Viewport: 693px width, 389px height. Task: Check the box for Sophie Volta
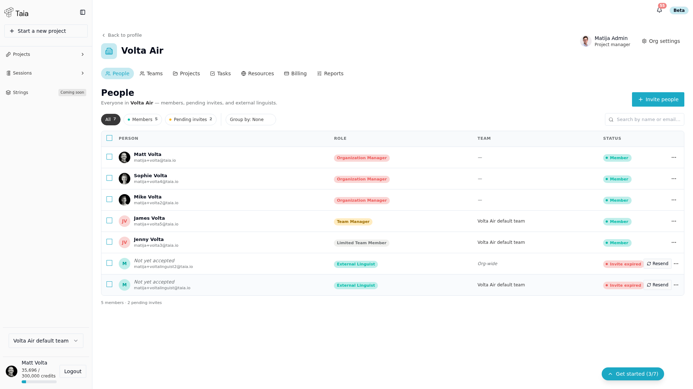point(109,178)
